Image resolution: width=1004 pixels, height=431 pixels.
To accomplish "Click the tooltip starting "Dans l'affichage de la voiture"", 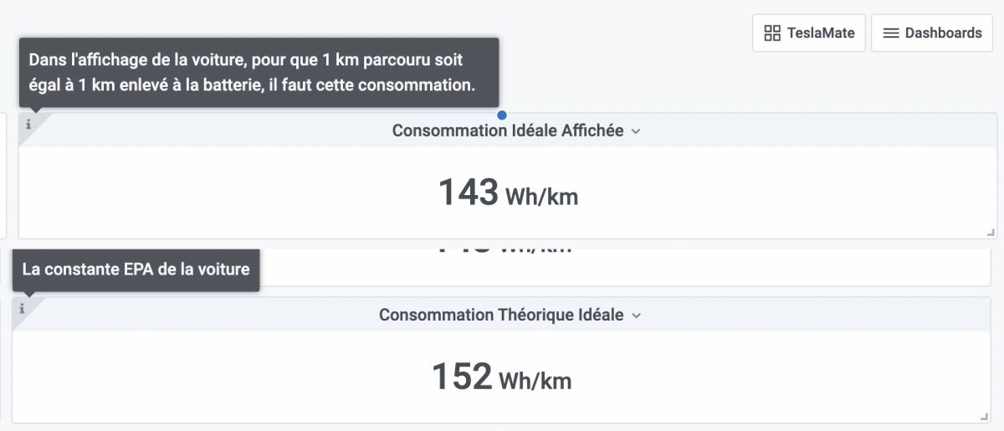I will [x=259, y=73].
